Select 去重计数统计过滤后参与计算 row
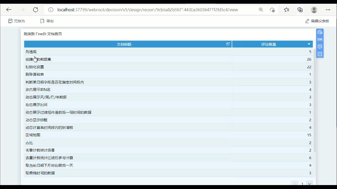 168,158
